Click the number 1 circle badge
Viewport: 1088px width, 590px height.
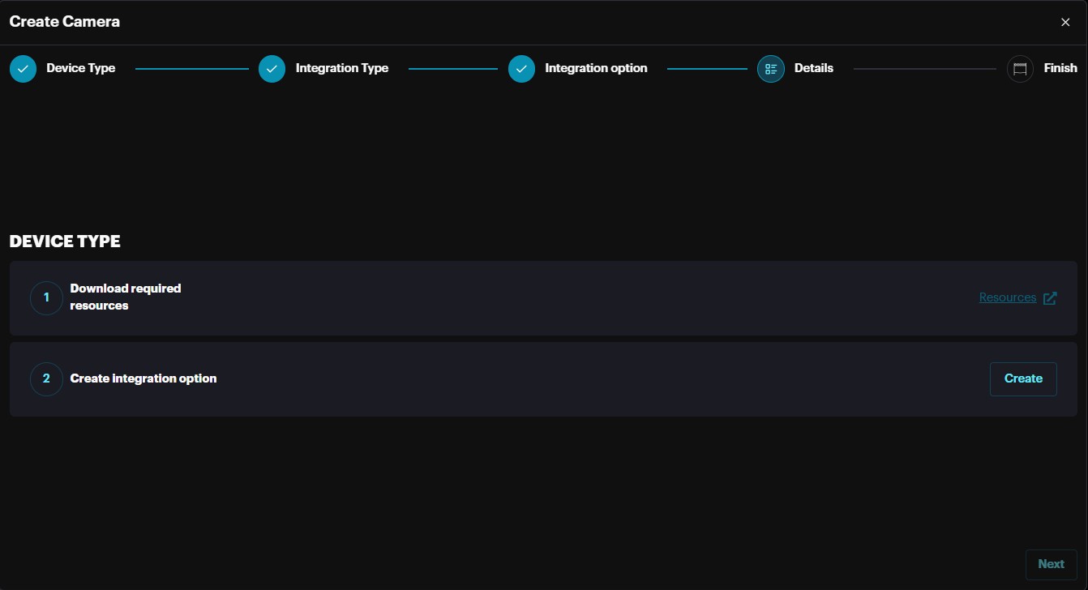tap(46, 298)
